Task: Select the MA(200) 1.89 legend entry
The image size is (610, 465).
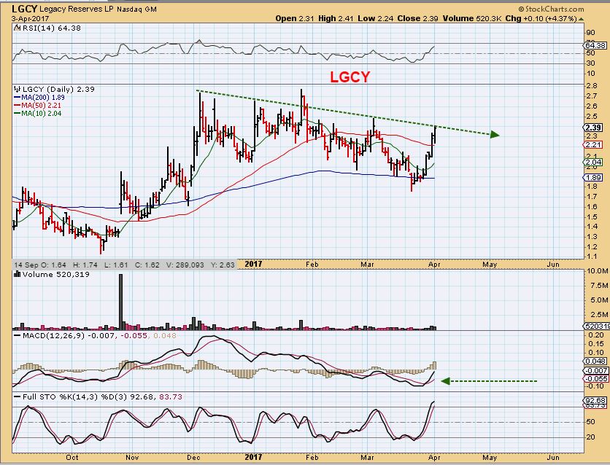Action: 39,97
